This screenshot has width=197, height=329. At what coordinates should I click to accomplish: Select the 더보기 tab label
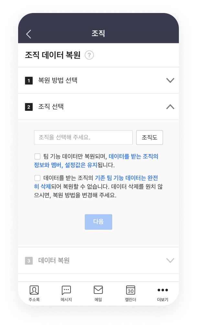click(163, 300)
